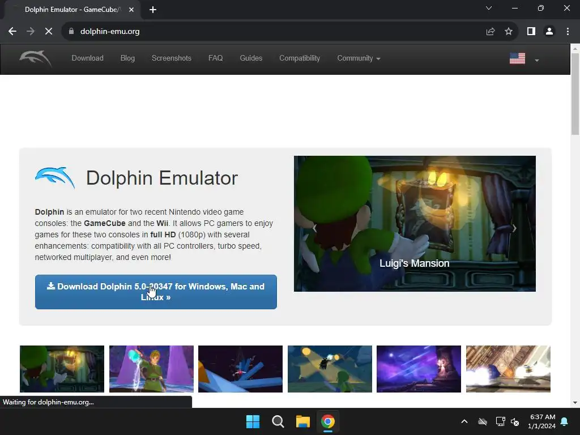Open File Explorer from taskbar
580x435 pixels.
point(302,421)
